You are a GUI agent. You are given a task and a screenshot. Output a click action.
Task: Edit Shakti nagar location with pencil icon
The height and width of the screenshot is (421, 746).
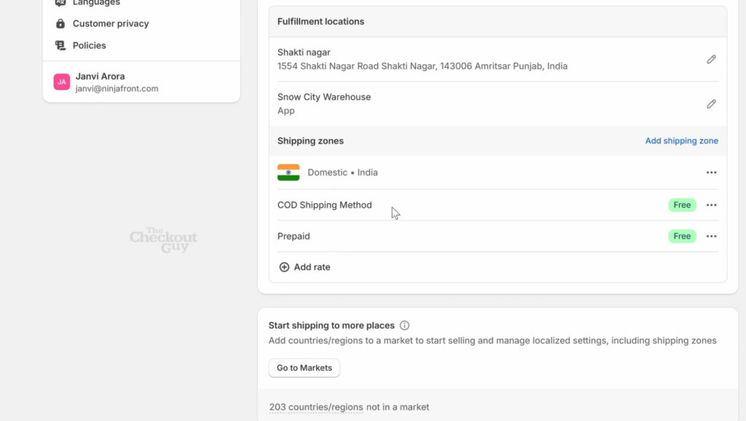711,60
